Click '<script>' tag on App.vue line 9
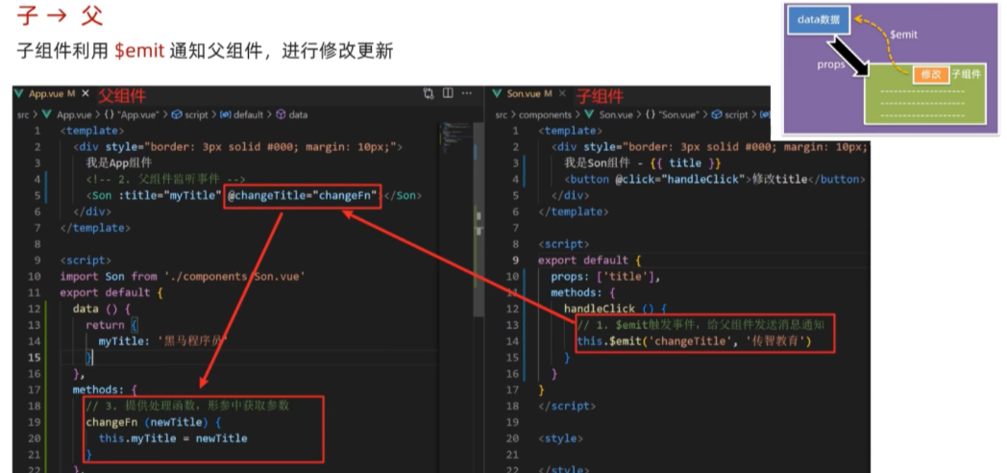The height and width of the screenshot is (473, 1007). click(86, 261)
